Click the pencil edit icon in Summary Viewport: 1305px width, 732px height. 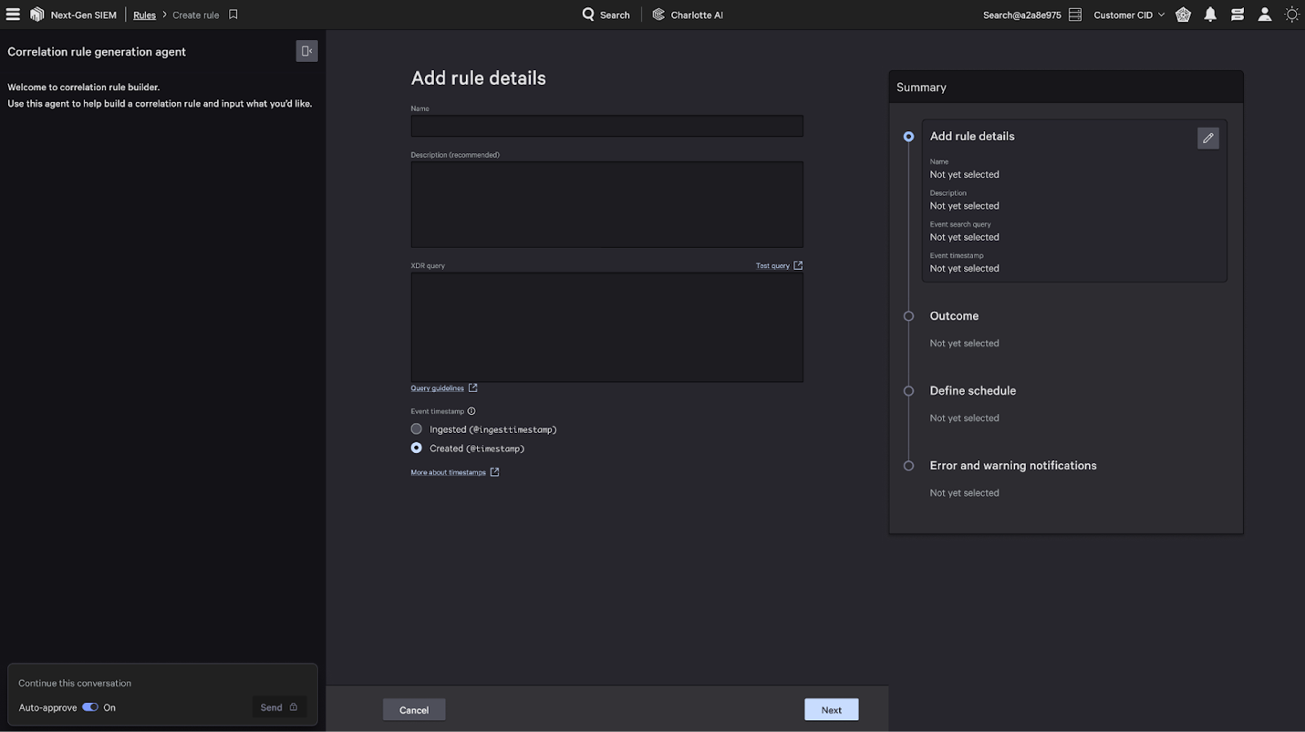(1207, 138)
